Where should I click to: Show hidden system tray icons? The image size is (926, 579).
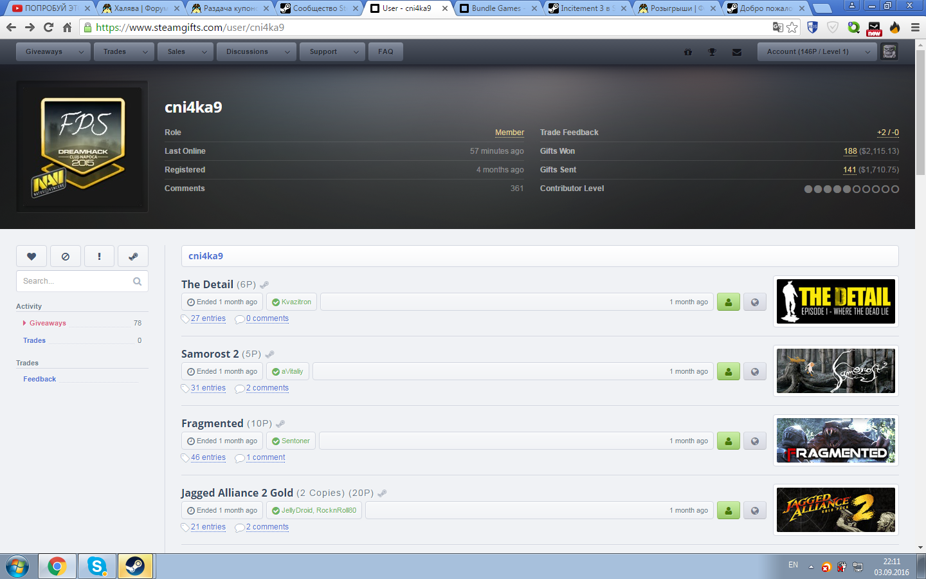click(811, 567)
